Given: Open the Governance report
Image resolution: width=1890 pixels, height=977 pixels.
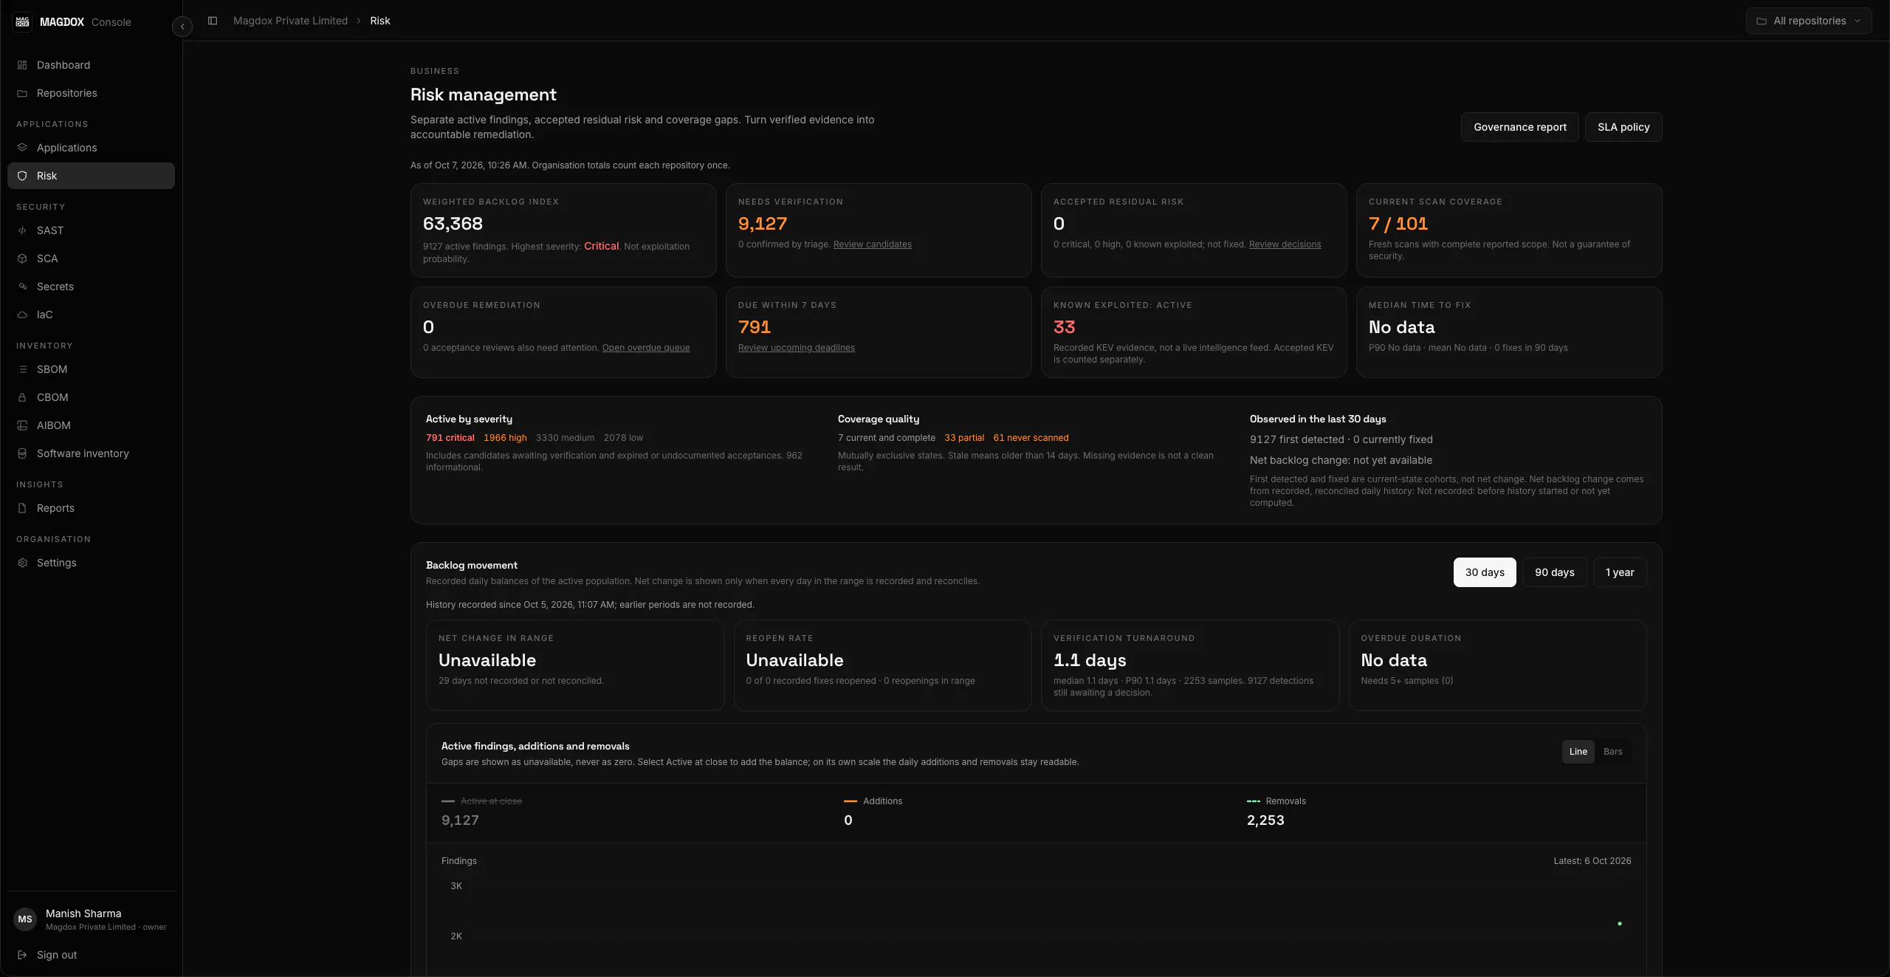Looking at the screenshot, I should [1520, 127].
